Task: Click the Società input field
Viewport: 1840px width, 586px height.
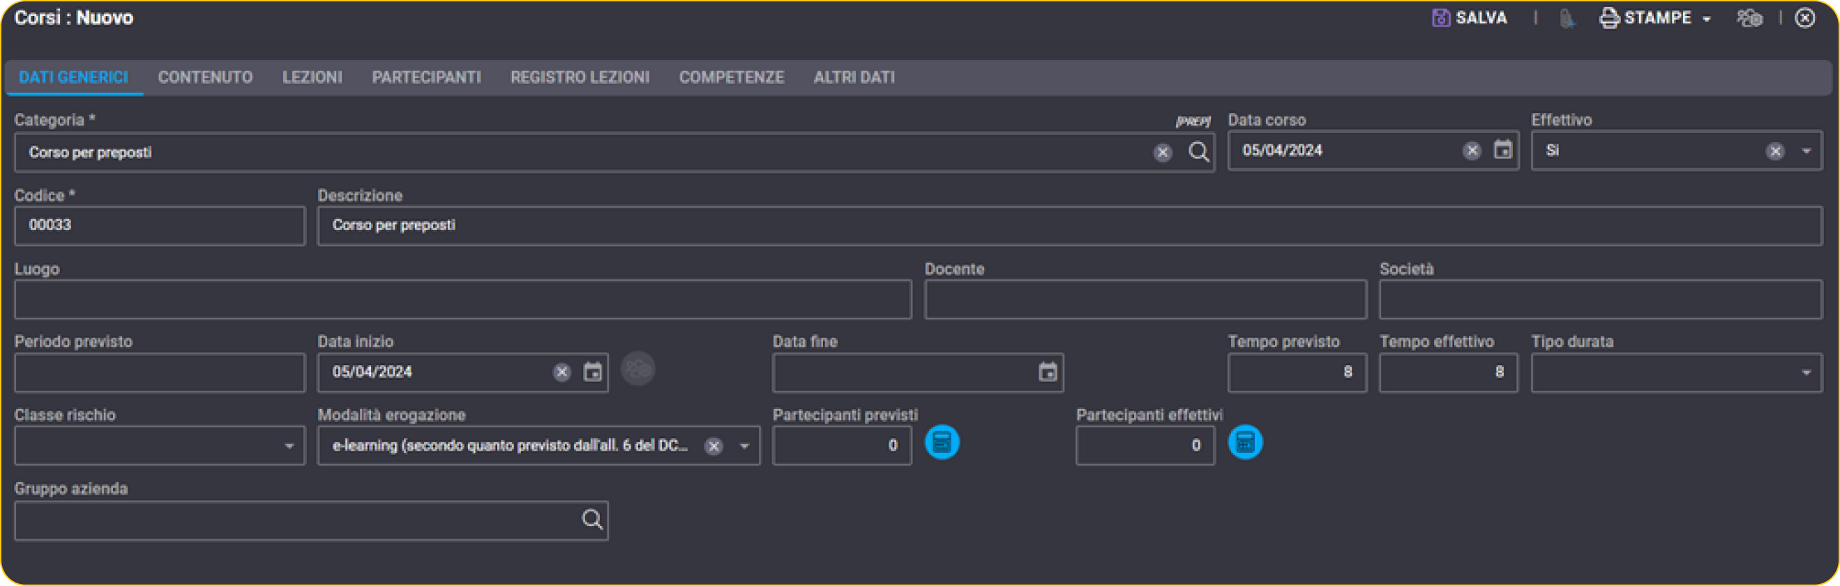Action: pos(1600,299)
